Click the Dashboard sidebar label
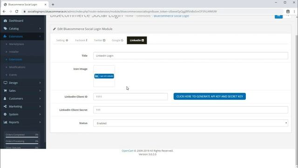 (x=16, y=21)
